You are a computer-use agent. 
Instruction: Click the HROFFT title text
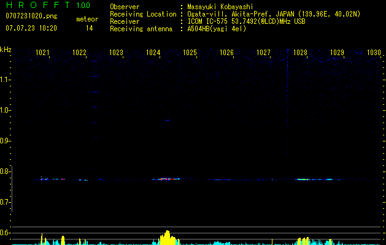[38, 5]
